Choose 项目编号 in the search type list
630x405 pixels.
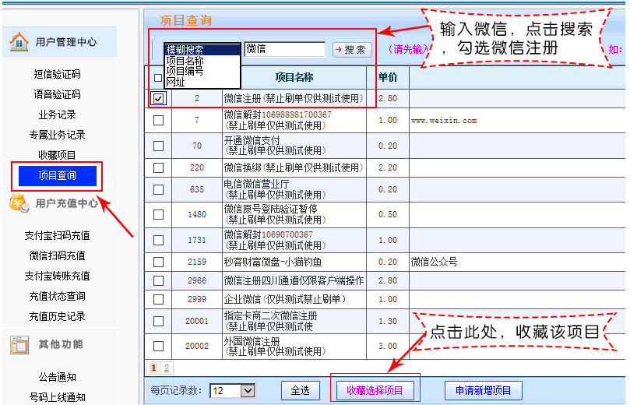tap(202, 71)
